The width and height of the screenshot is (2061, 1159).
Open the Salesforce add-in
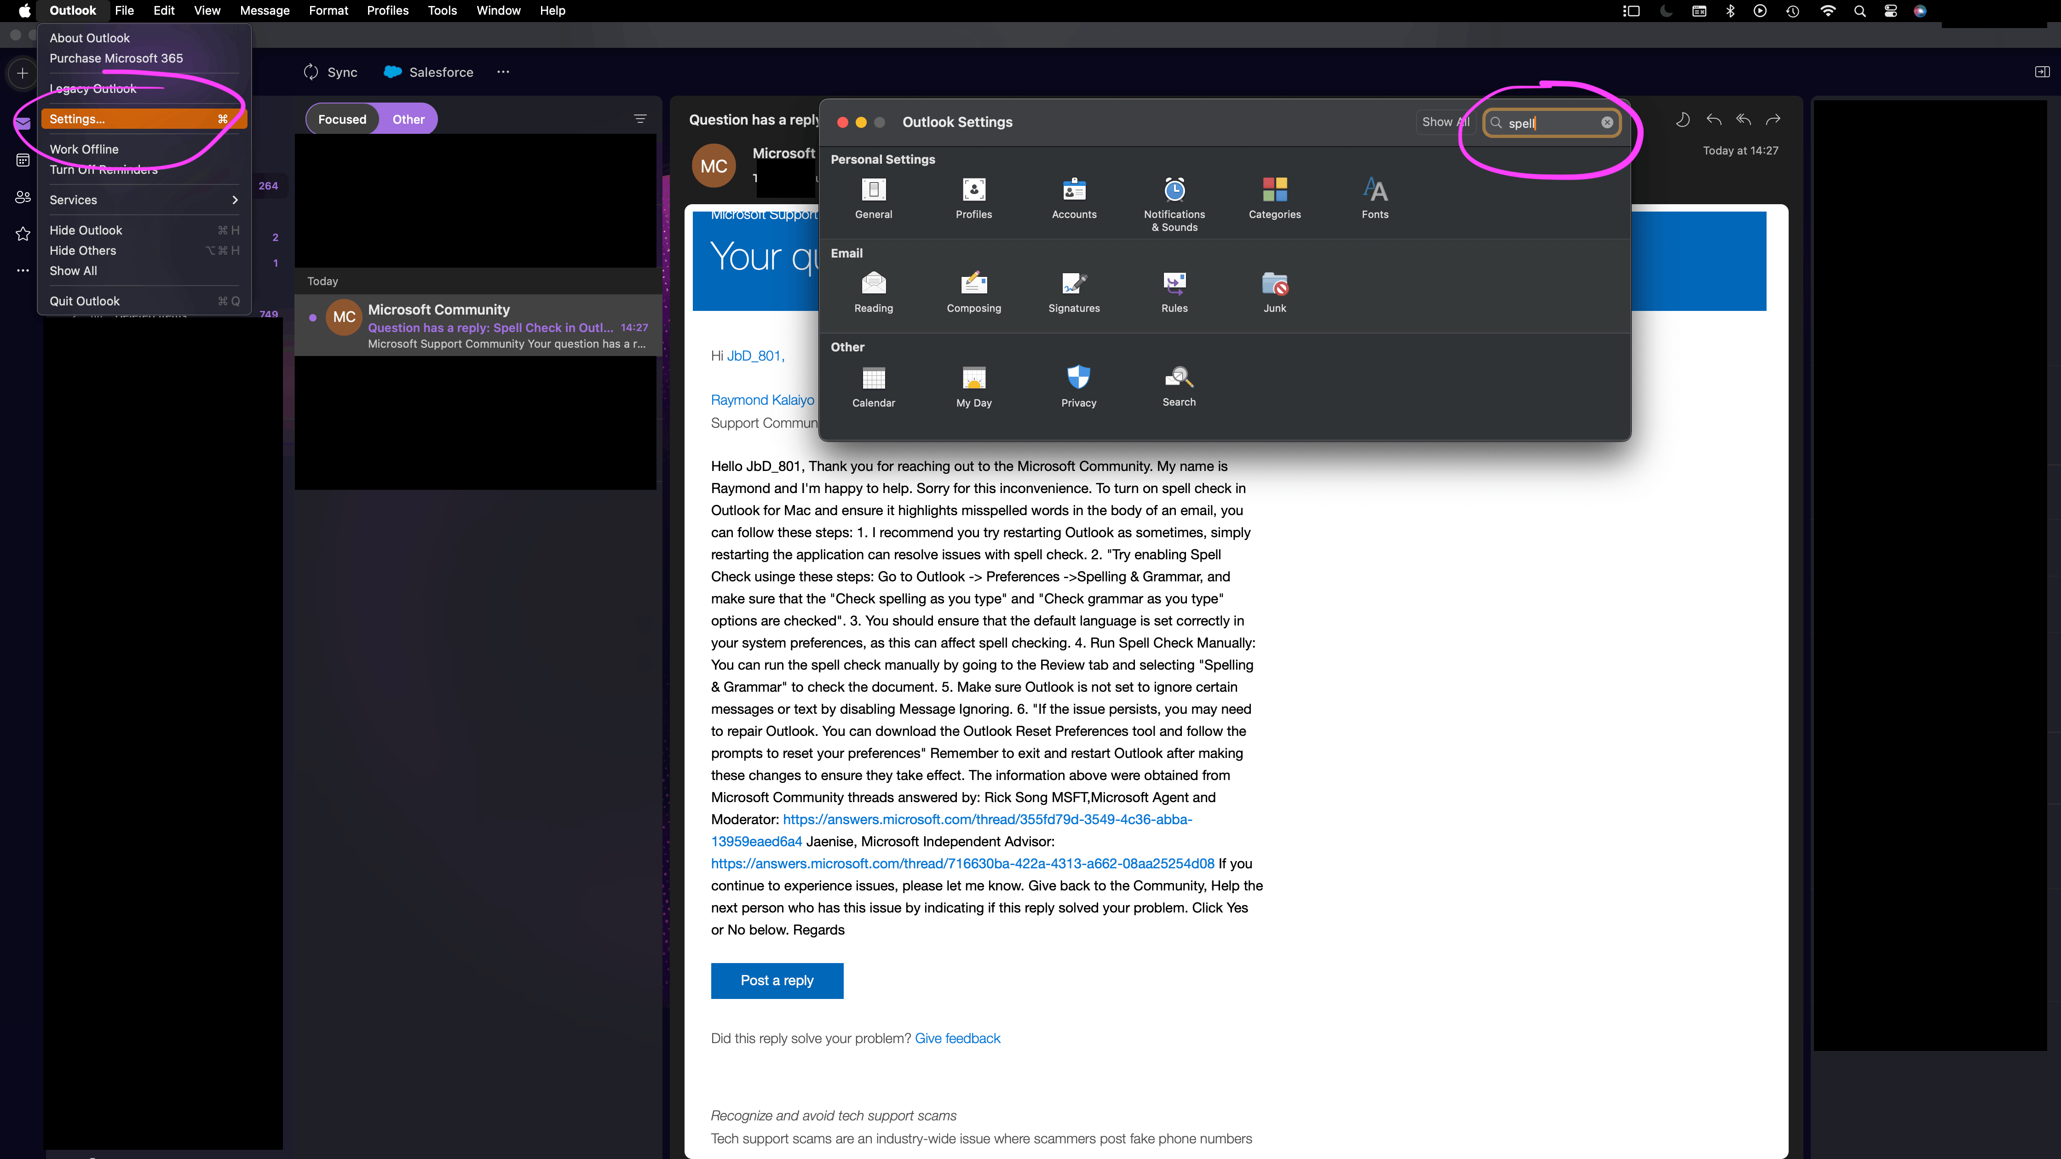coord(428,72)
